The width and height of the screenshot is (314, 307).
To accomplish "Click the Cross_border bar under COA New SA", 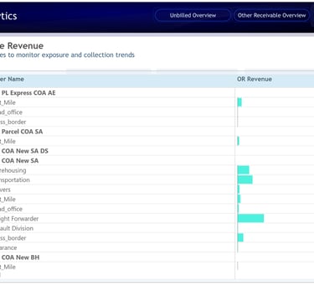I will point(240,237).
